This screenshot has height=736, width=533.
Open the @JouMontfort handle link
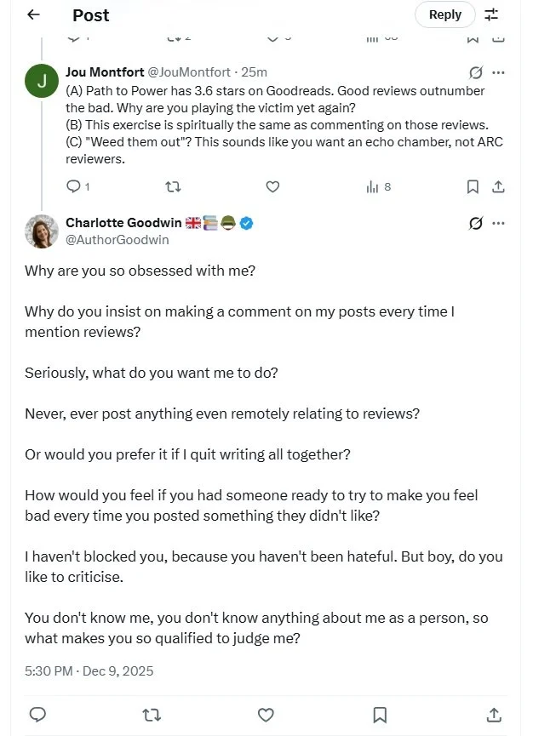coord(189,72)
